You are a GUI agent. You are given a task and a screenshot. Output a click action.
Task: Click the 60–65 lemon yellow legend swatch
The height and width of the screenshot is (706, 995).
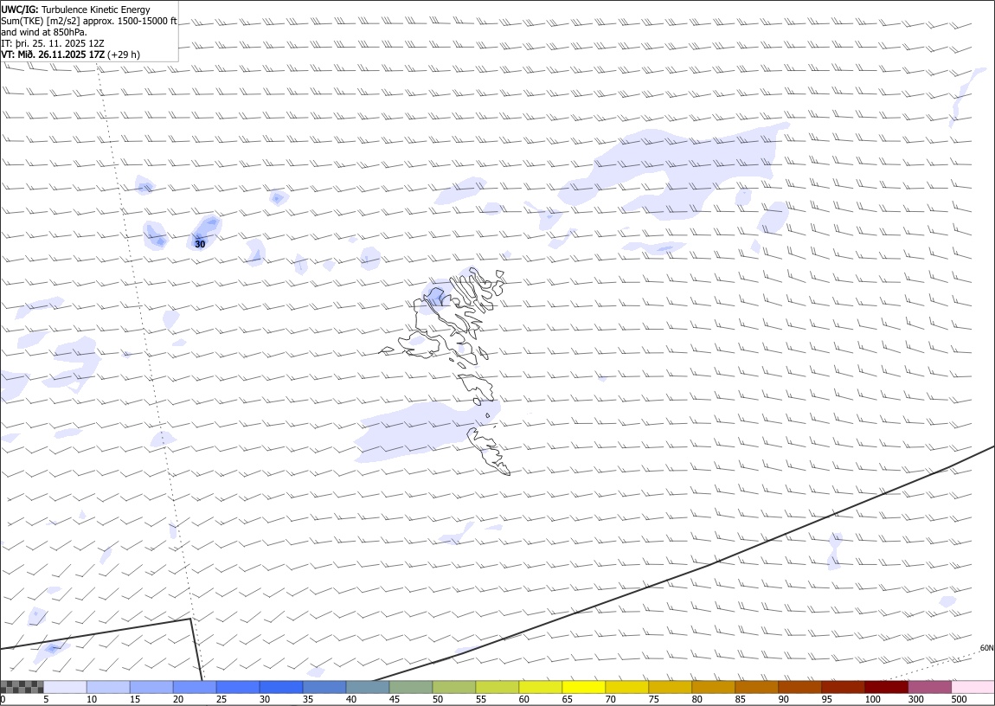pyautogui.click(x=540, y=687)
